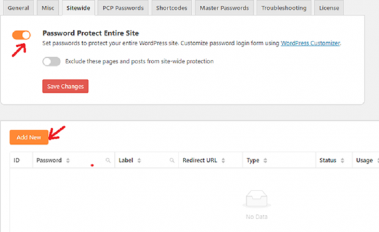379x232 pixels.
Task: Sort by Status column arrows
Action: tap(342, 161)
